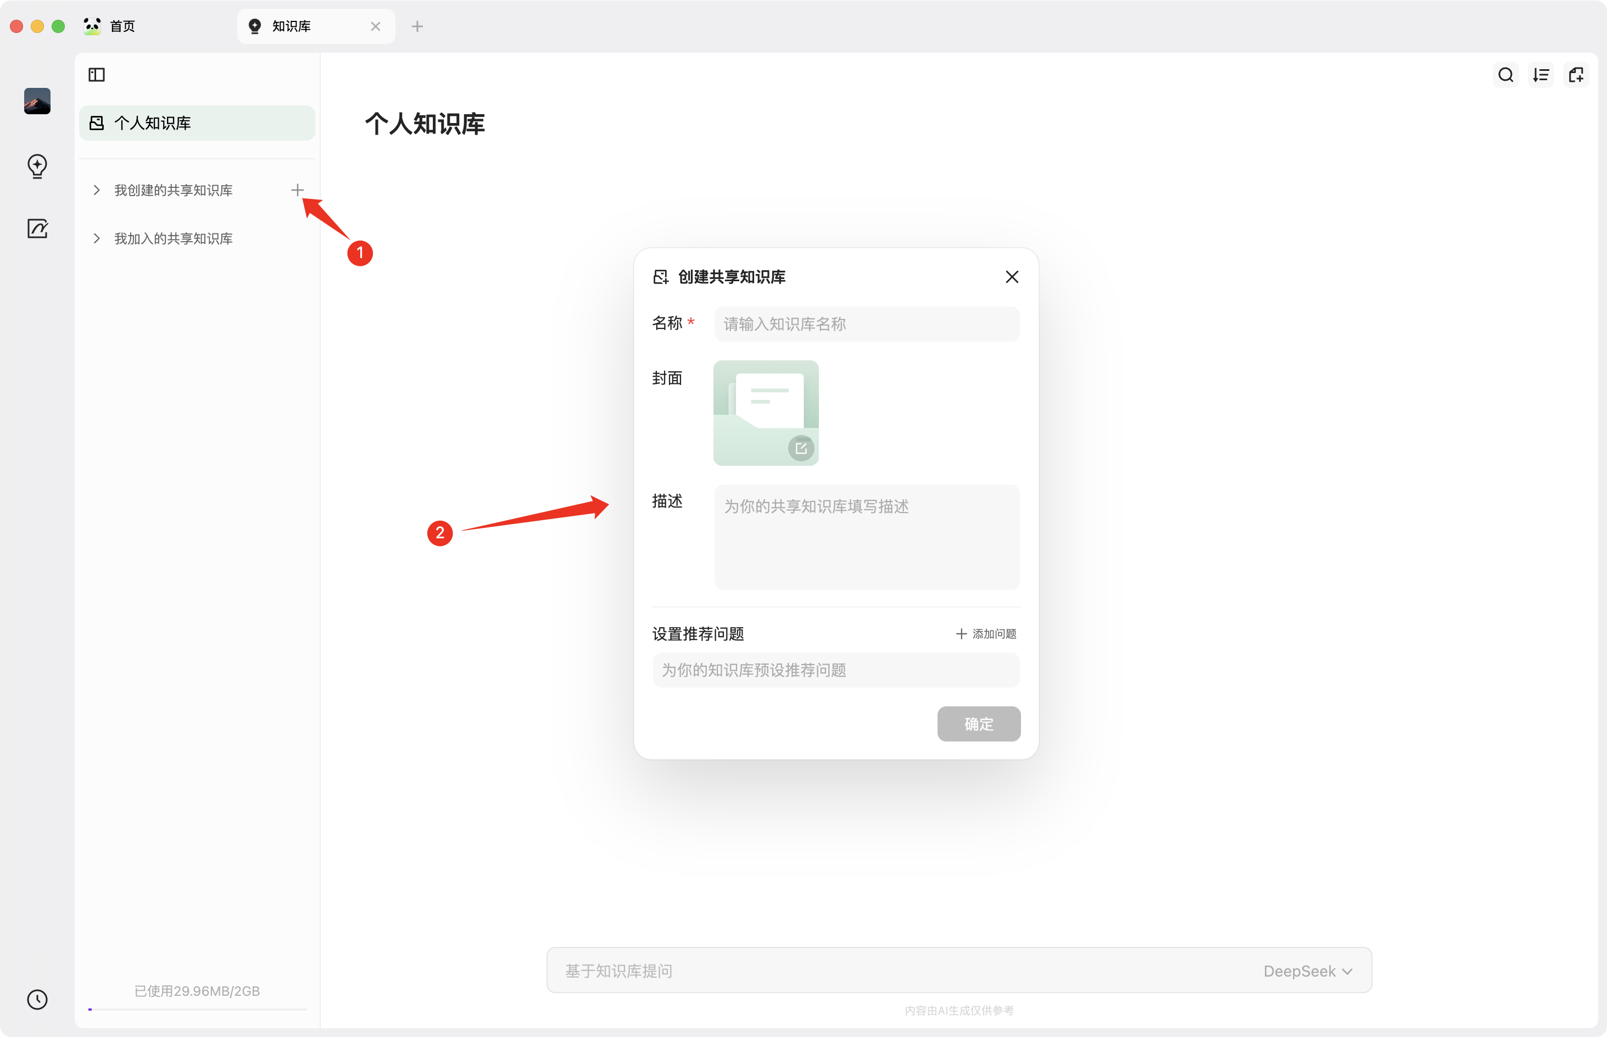Open the compose note icon in the left rail

pos(37,228)
